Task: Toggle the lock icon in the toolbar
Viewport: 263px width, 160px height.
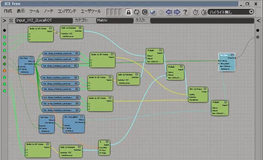Action: (x=128, y=12)
